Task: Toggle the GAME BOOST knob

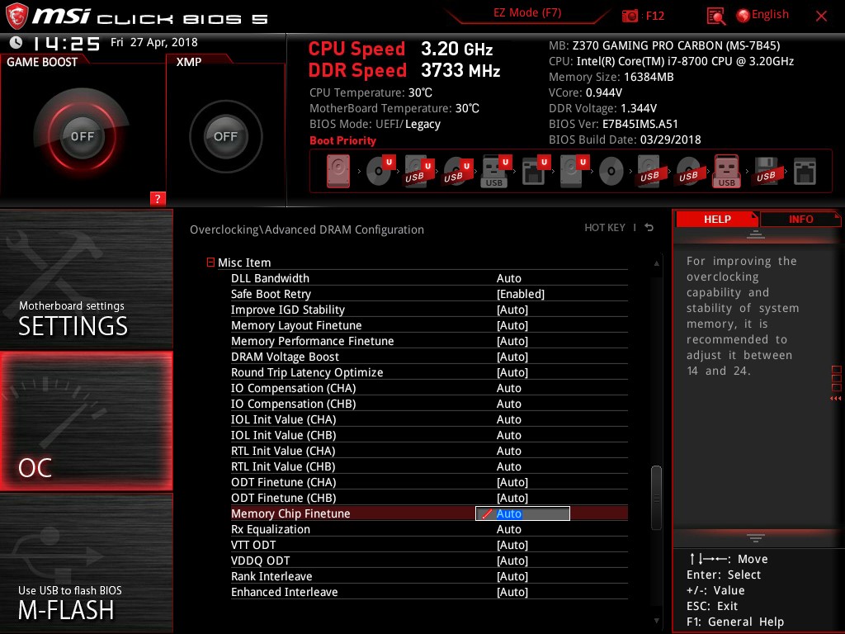Action: (82, 136)
